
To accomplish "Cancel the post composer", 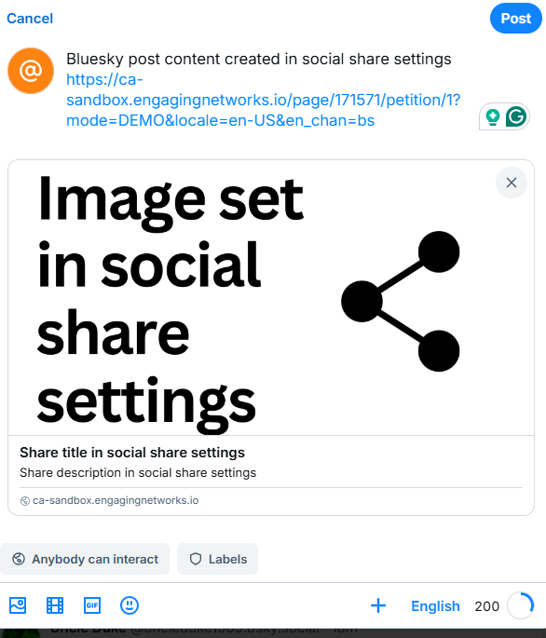I will pyautogui.click(x=30, y=19).
